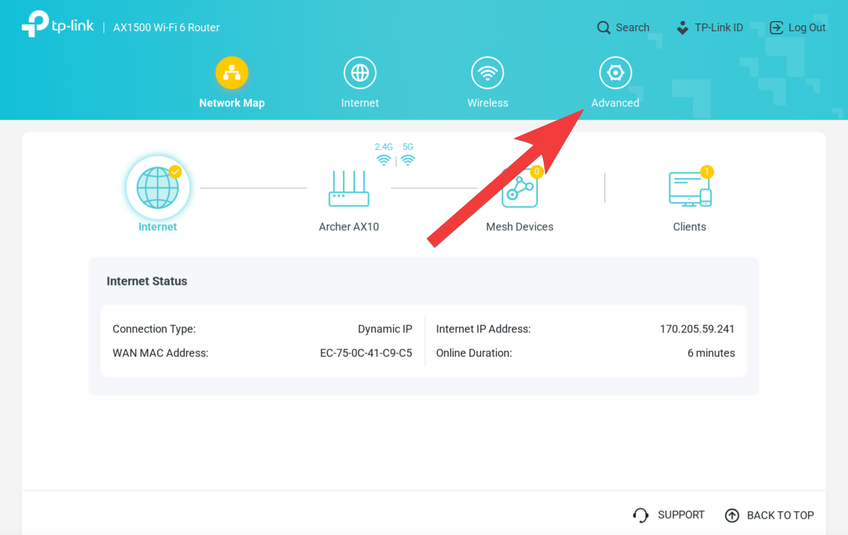Switch to the Advanced tab label
This screenshot has width=848, height=535.
point(615,103)
